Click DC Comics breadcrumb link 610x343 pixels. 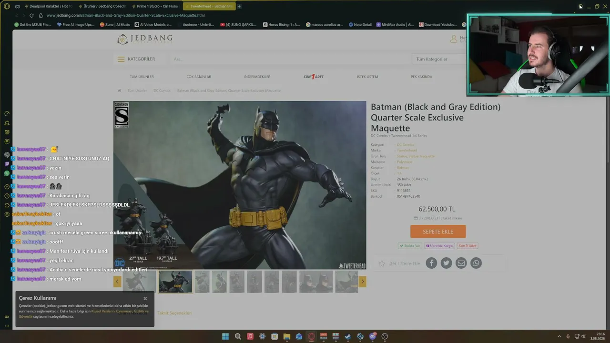(x=162, y=91)
